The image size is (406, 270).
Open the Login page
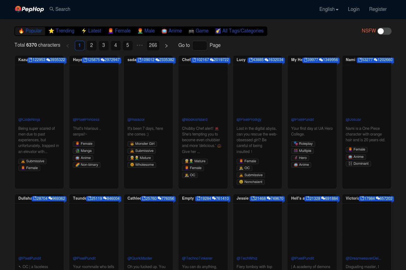tap(354, 9)
